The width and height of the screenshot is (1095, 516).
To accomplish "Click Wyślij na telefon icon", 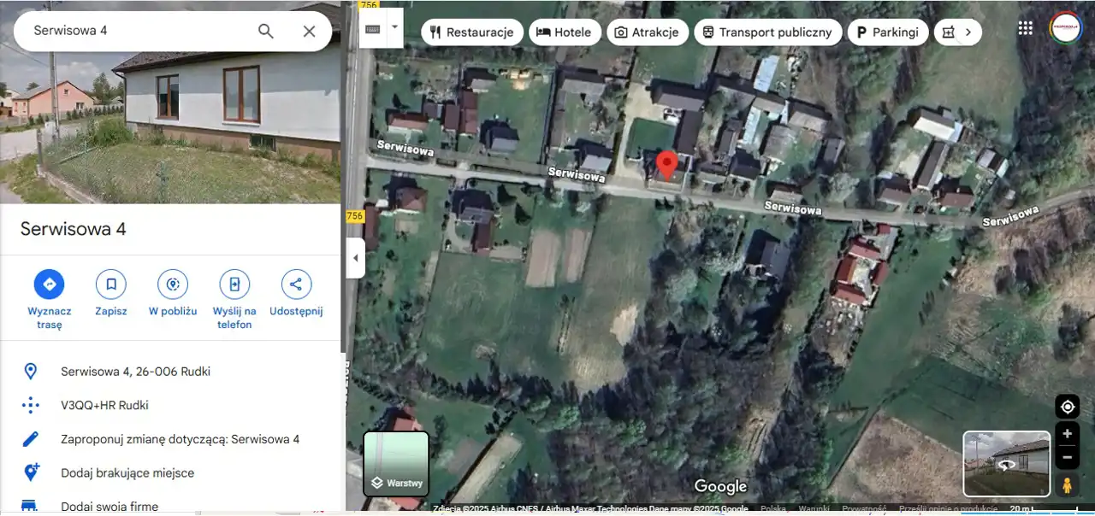I will [x=234, y=284].
